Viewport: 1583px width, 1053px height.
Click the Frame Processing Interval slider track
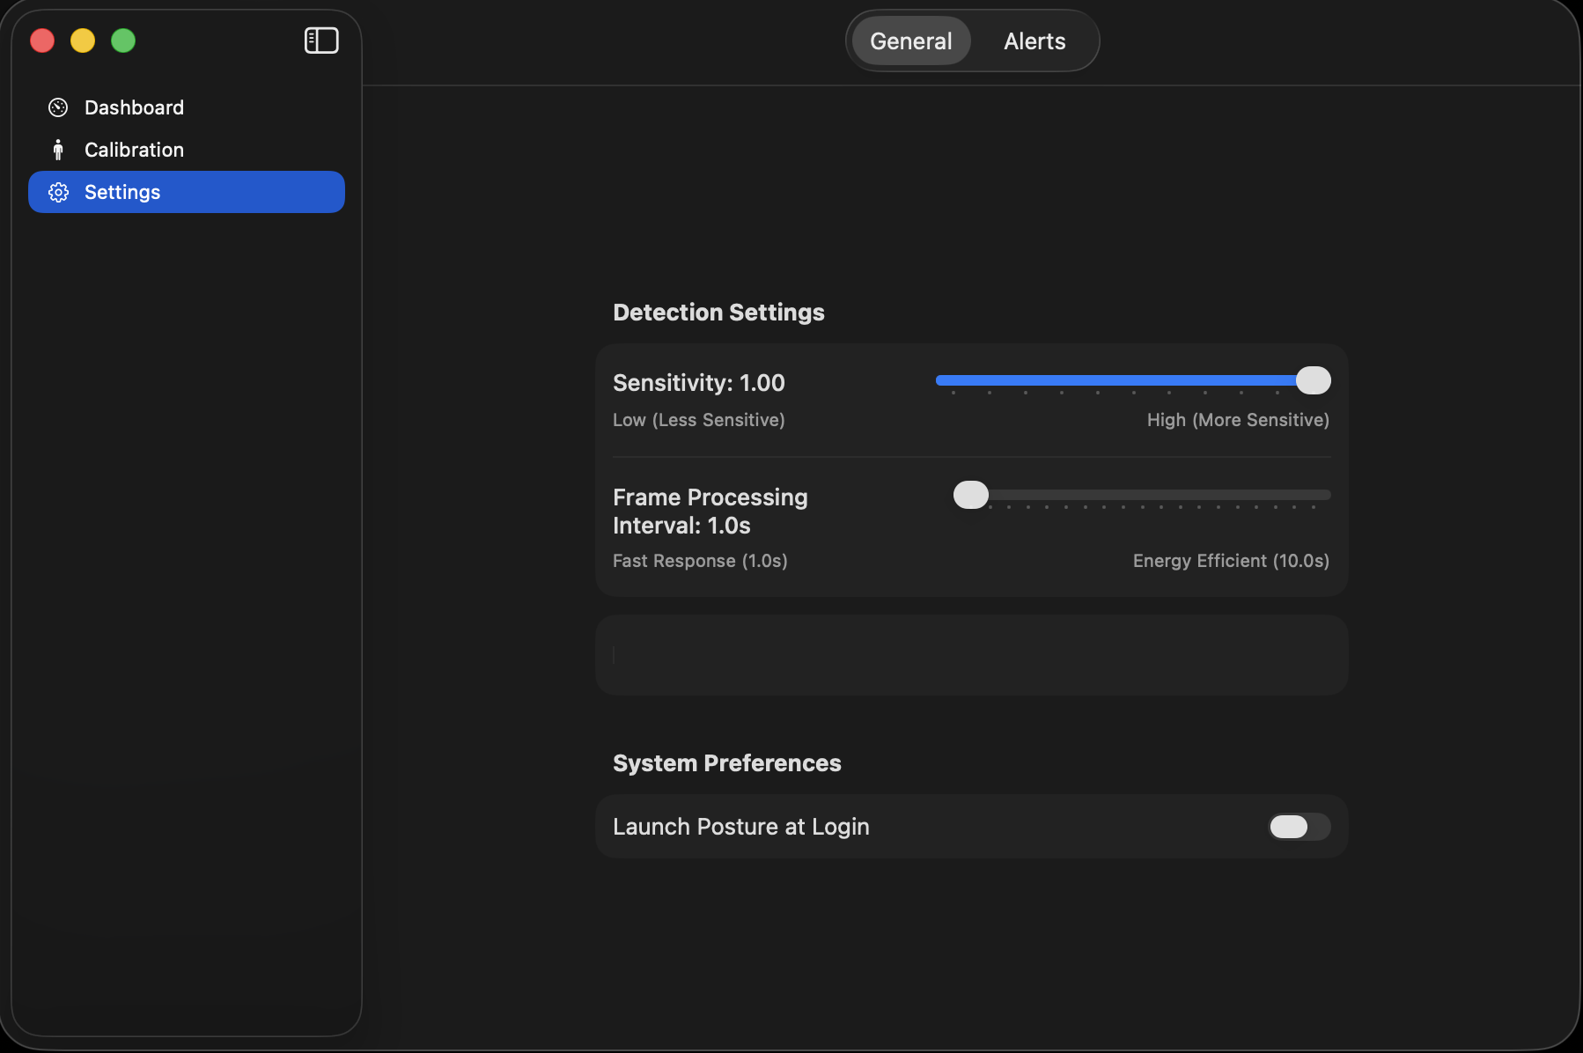click(x=1142, y=495)
